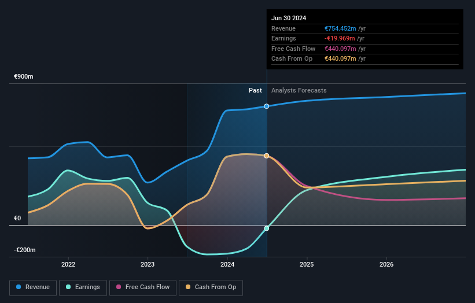Click the tooltip Free Cash Flow row label
Screen dimensions: 475x303
(x=293, y=49)
